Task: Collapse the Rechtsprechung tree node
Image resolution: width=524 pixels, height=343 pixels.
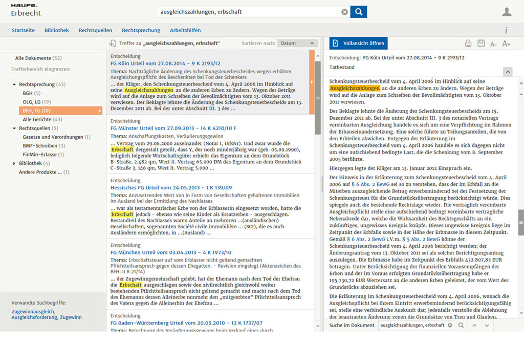Action: pyautogui.click(x=14, y=84)
